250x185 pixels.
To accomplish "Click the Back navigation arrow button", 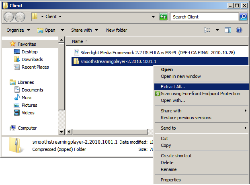I will click(x=8, y=17).
